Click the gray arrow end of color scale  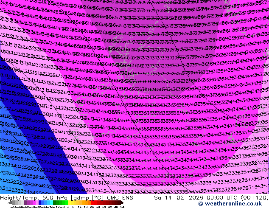(x=10, y=202)
